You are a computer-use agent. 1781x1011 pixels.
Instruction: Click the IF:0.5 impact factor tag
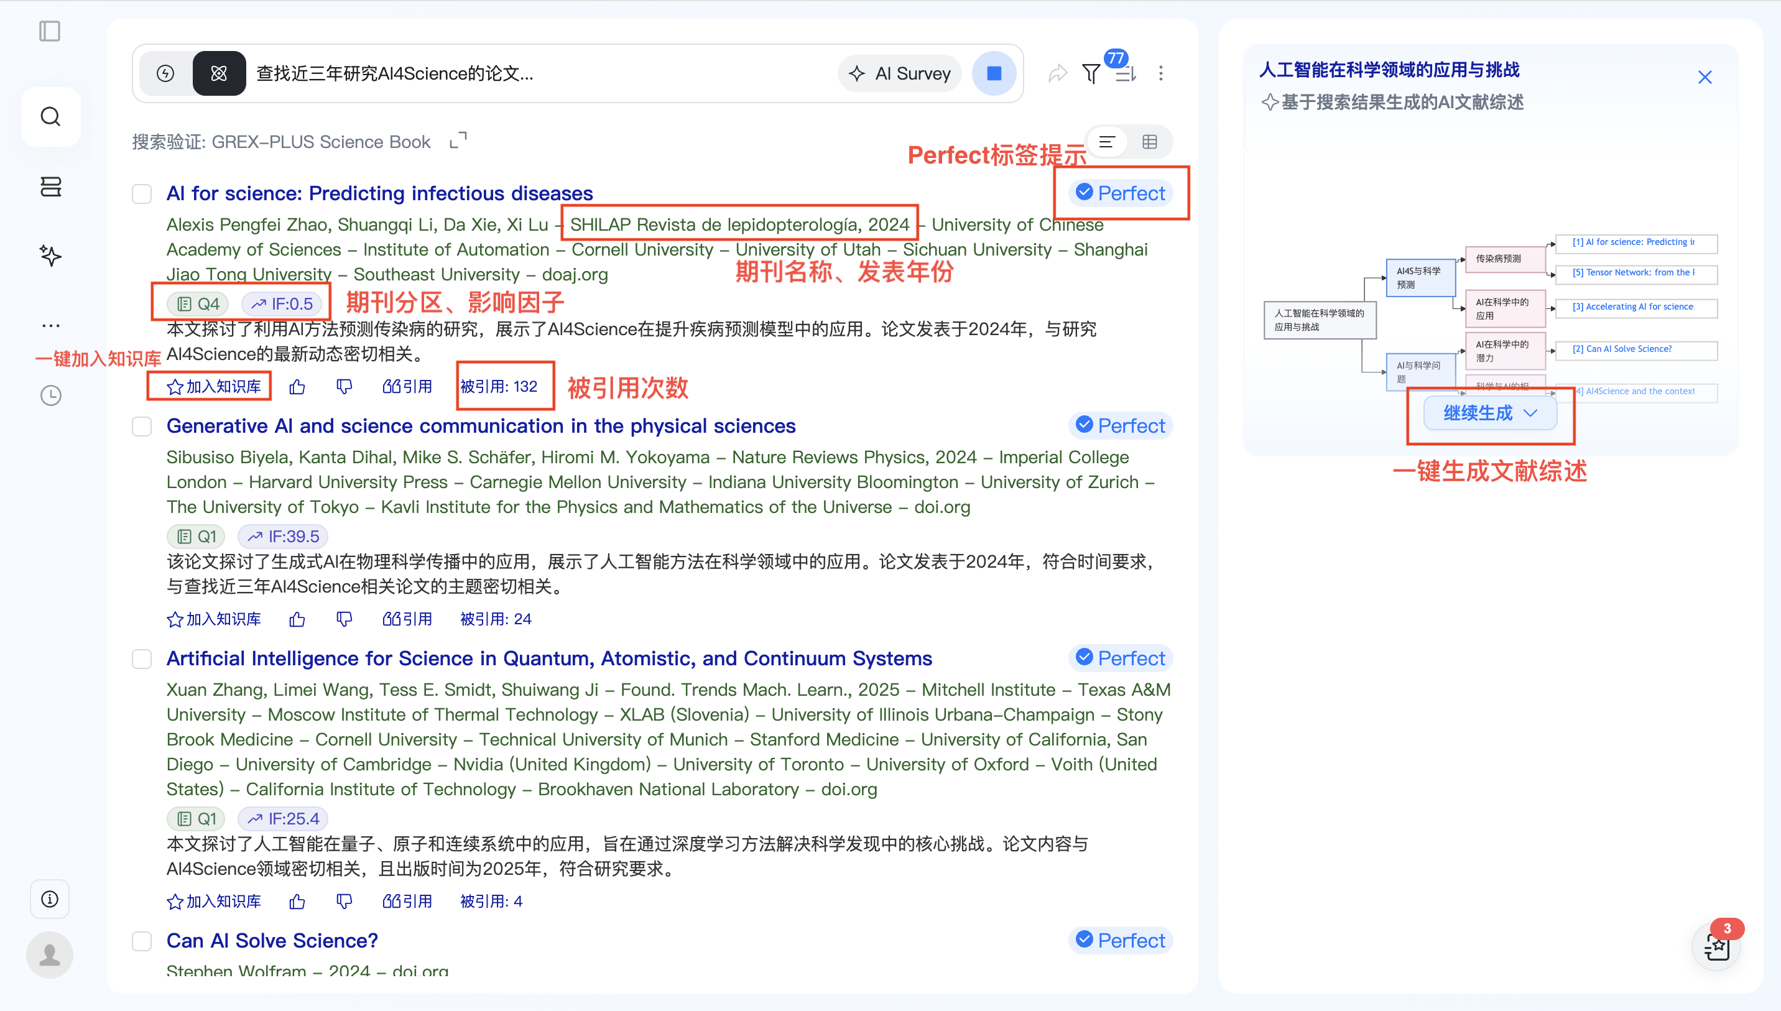(281, 304)
